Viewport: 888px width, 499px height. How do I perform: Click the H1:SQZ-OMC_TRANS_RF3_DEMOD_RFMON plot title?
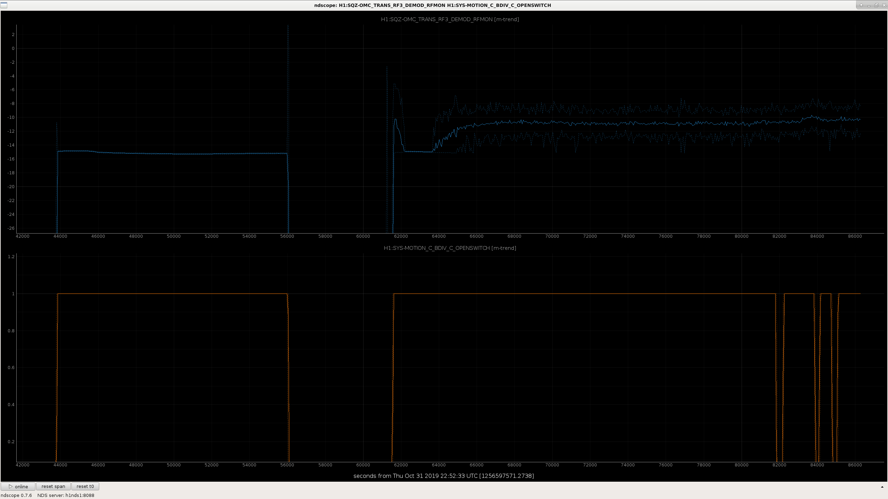[x=450, y=19]
